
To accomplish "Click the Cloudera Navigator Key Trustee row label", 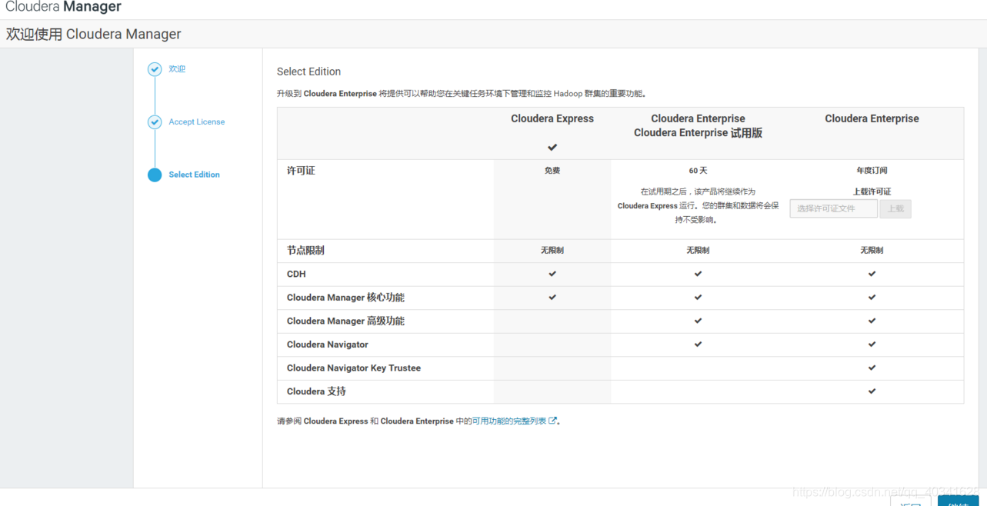I will [x=354, y=368].
